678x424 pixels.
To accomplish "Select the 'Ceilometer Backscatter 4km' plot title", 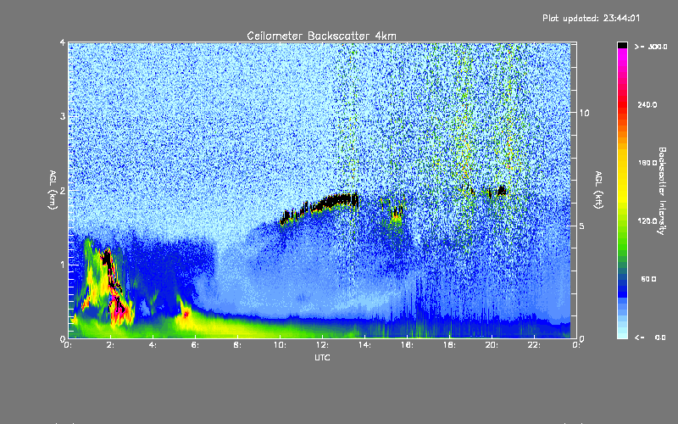I will tap(321, 36).
